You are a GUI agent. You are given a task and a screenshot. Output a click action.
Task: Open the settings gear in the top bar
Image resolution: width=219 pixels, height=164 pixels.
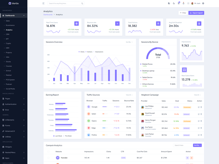click(x=203, y=4)
